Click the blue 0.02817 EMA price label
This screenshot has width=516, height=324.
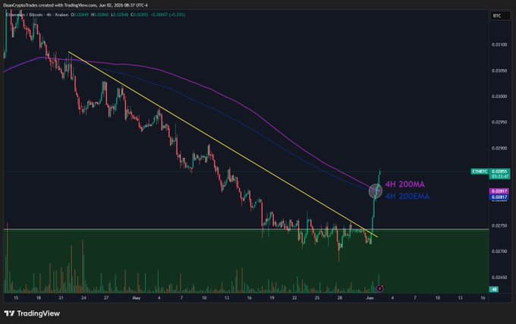[x=499, y=197]
